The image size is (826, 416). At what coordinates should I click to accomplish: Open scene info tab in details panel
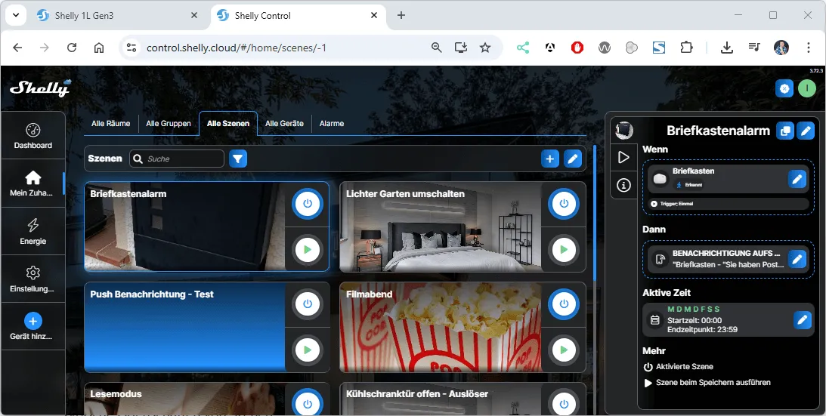623,186
